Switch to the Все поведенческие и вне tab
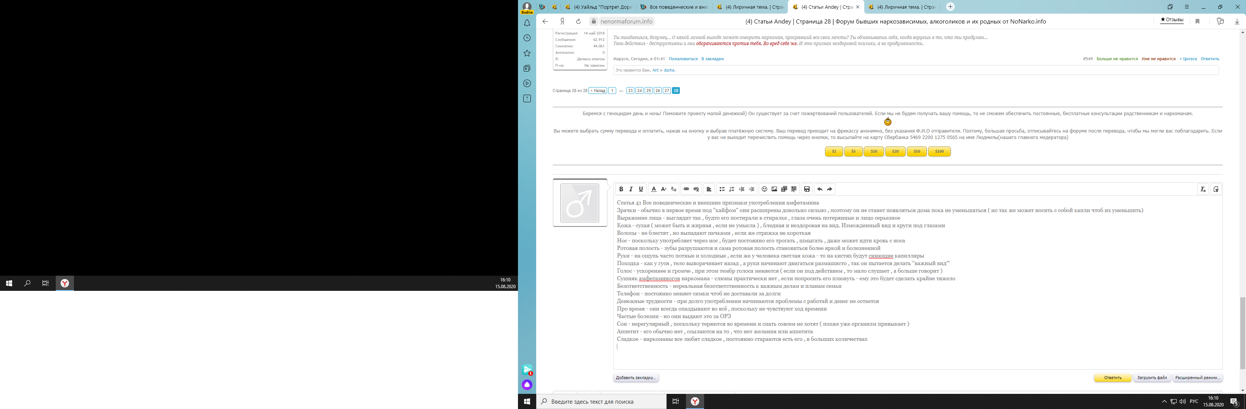This screenshot has width=1246, height=409. point(674,7)
